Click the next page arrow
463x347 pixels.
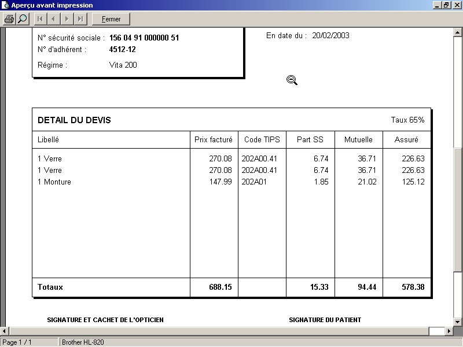(67, 19)
